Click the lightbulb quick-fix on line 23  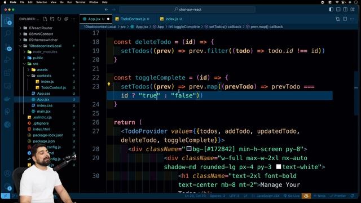(109, 85)
